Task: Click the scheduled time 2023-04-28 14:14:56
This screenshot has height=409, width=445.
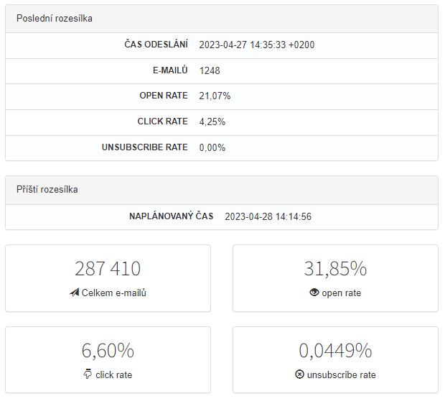Action: tap(268, 216)
